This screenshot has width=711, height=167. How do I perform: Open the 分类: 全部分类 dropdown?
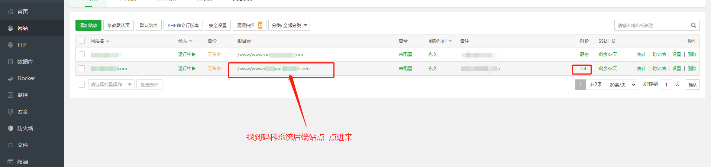click(x=289, y=25)
